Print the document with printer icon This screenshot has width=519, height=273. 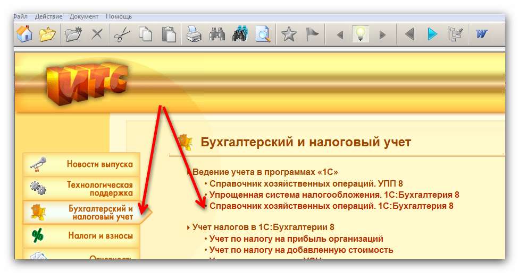[194, 34]
